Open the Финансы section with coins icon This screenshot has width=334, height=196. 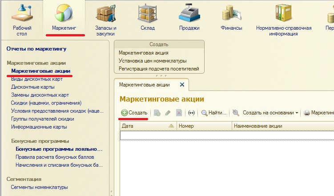coord(231,14)
